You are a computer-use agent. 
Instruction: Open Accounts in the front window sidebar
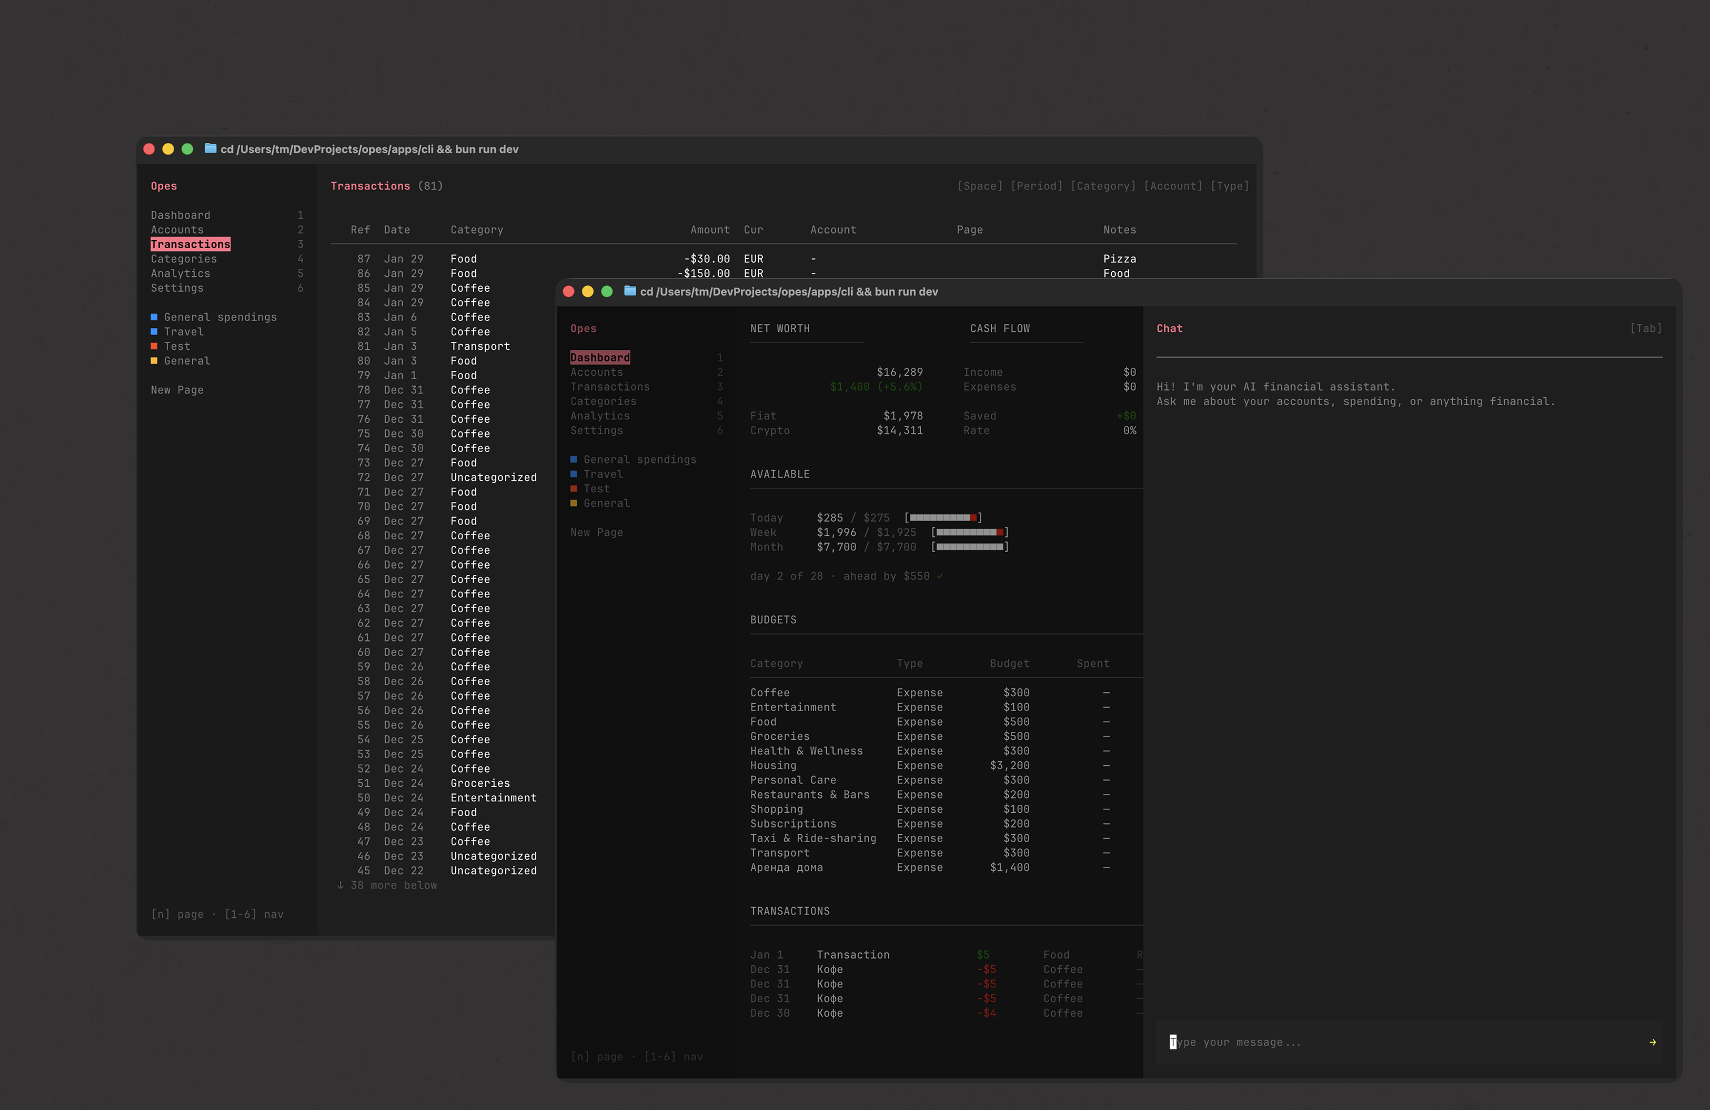[x=597, y=372]
